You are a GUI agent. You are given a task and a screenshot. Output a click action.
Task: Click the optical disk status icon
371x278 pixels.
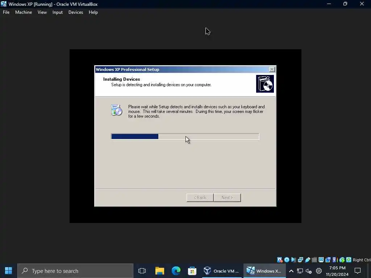pos(287,260)
